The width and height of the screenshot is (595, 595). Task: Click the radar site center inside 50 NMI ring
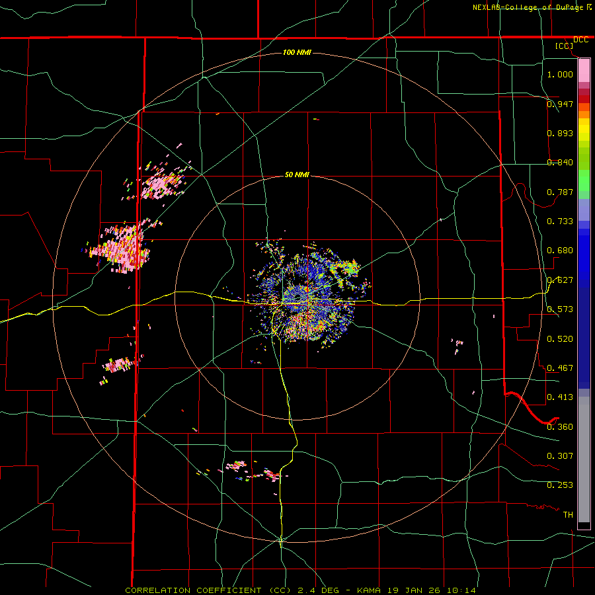tap(297, 299)
